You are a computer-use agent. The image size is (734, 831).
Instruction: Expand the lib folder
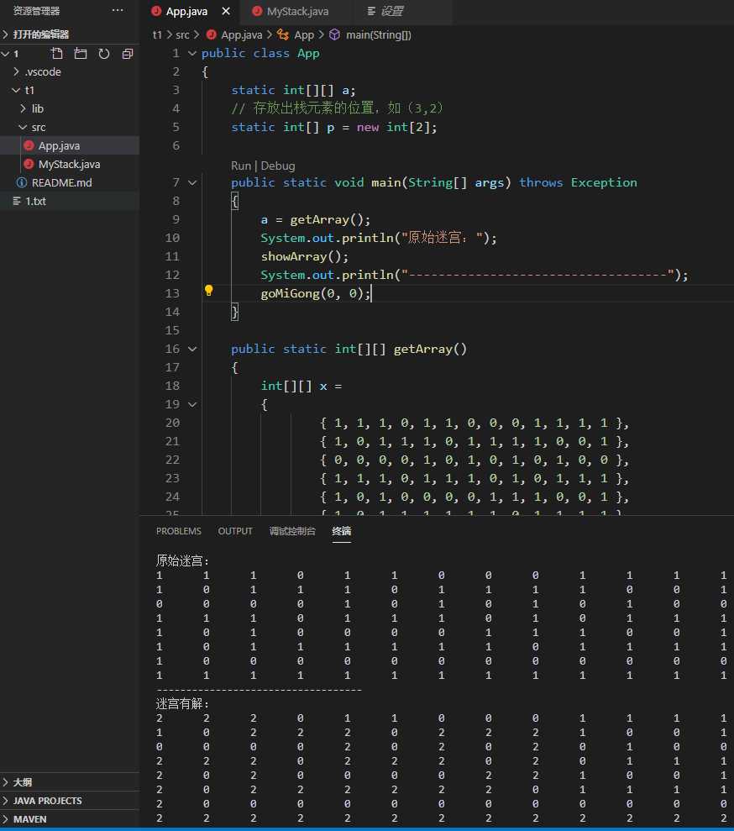pyautogui.click(x=23, y=108)
